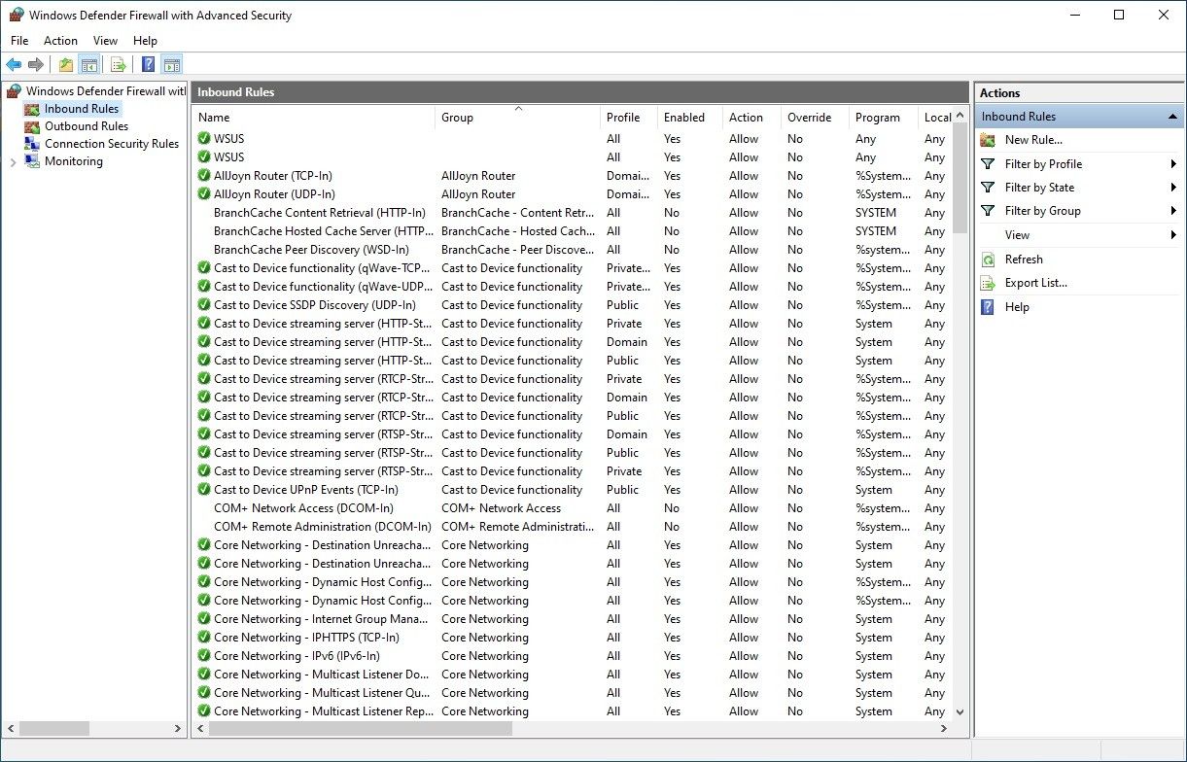Click the blue Help toolbar icon
Image resolution: width=1187 pixels, height=762 pixels.
coord(148,65)
